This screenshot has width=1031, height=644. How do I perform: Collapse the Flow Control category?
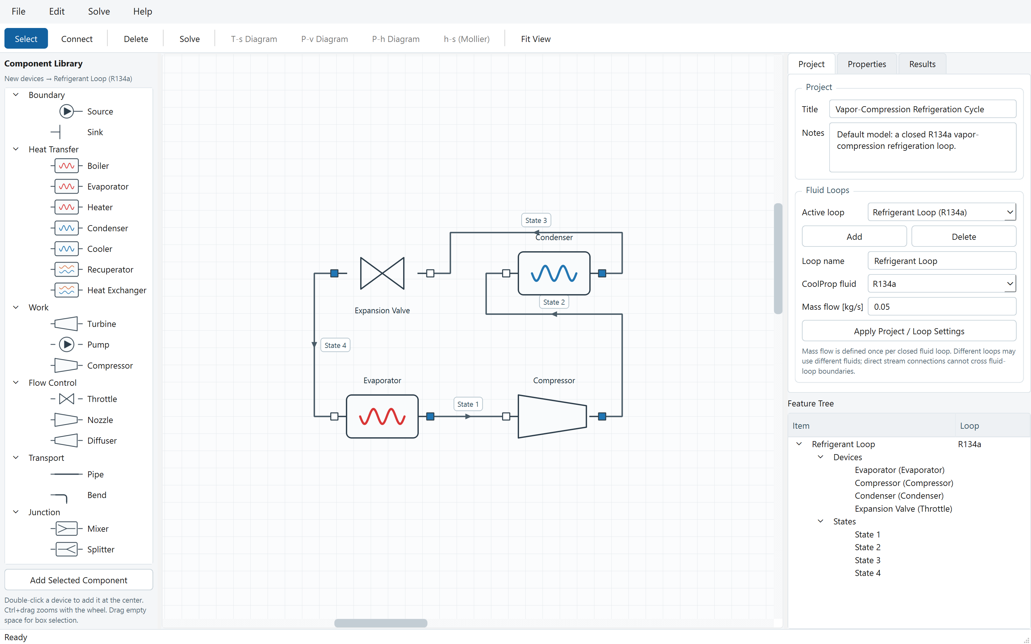click(x=16, y=383)
